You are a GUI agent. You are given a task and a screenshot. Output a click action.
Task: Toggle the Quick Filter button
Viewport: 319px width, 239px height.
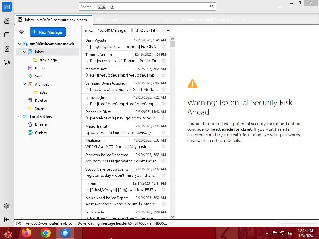click(x=146, y=30)
